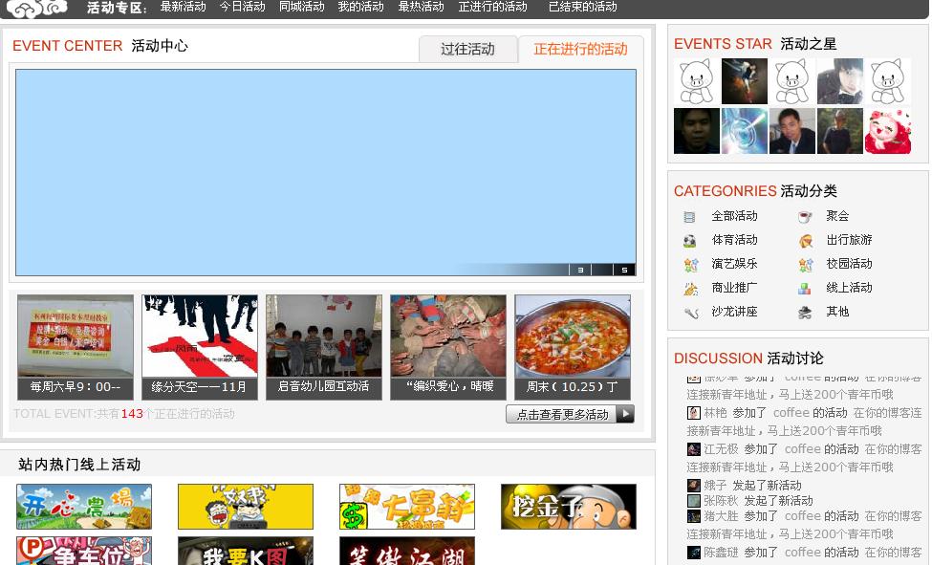
Task: Open the 最热活动 menu item
Action: (x=421, y=7)
